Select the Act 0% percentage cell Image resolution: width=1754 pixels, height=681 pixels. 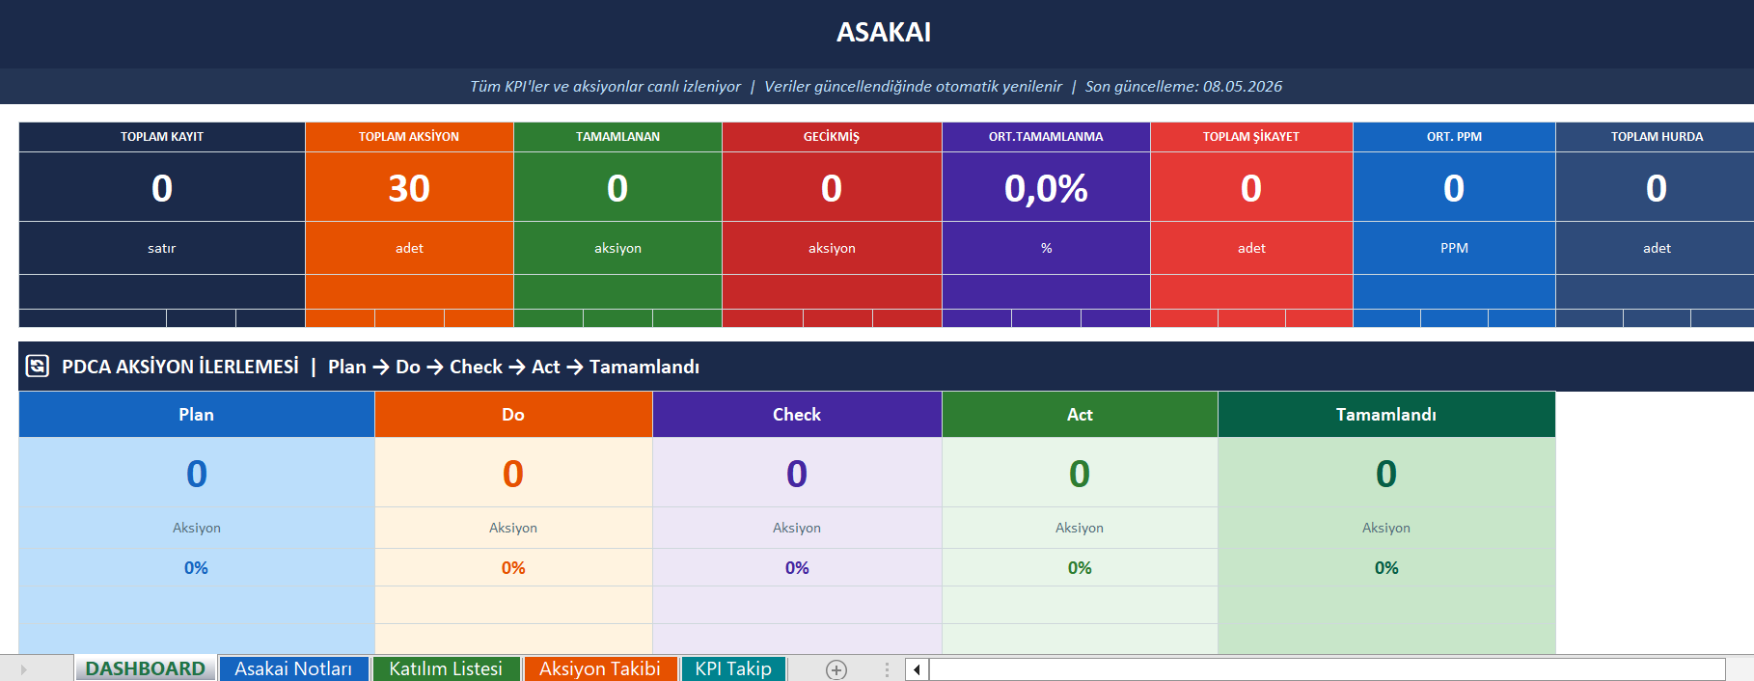(x=1080, y=568)
